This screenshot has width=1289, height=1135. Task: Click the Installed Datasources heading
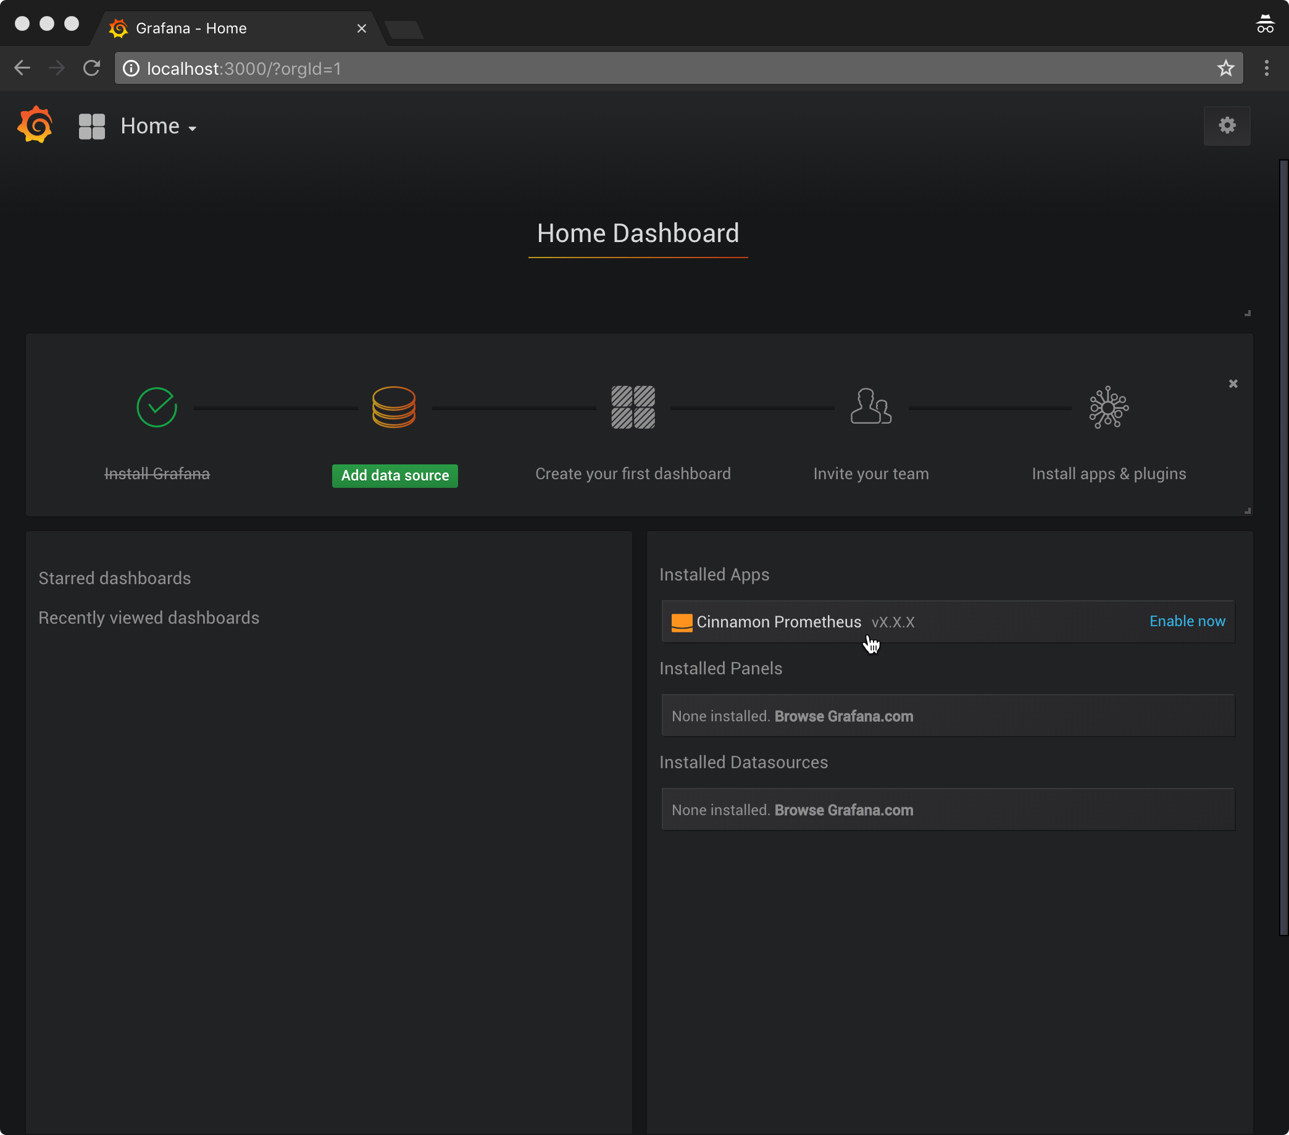[743, 762]
